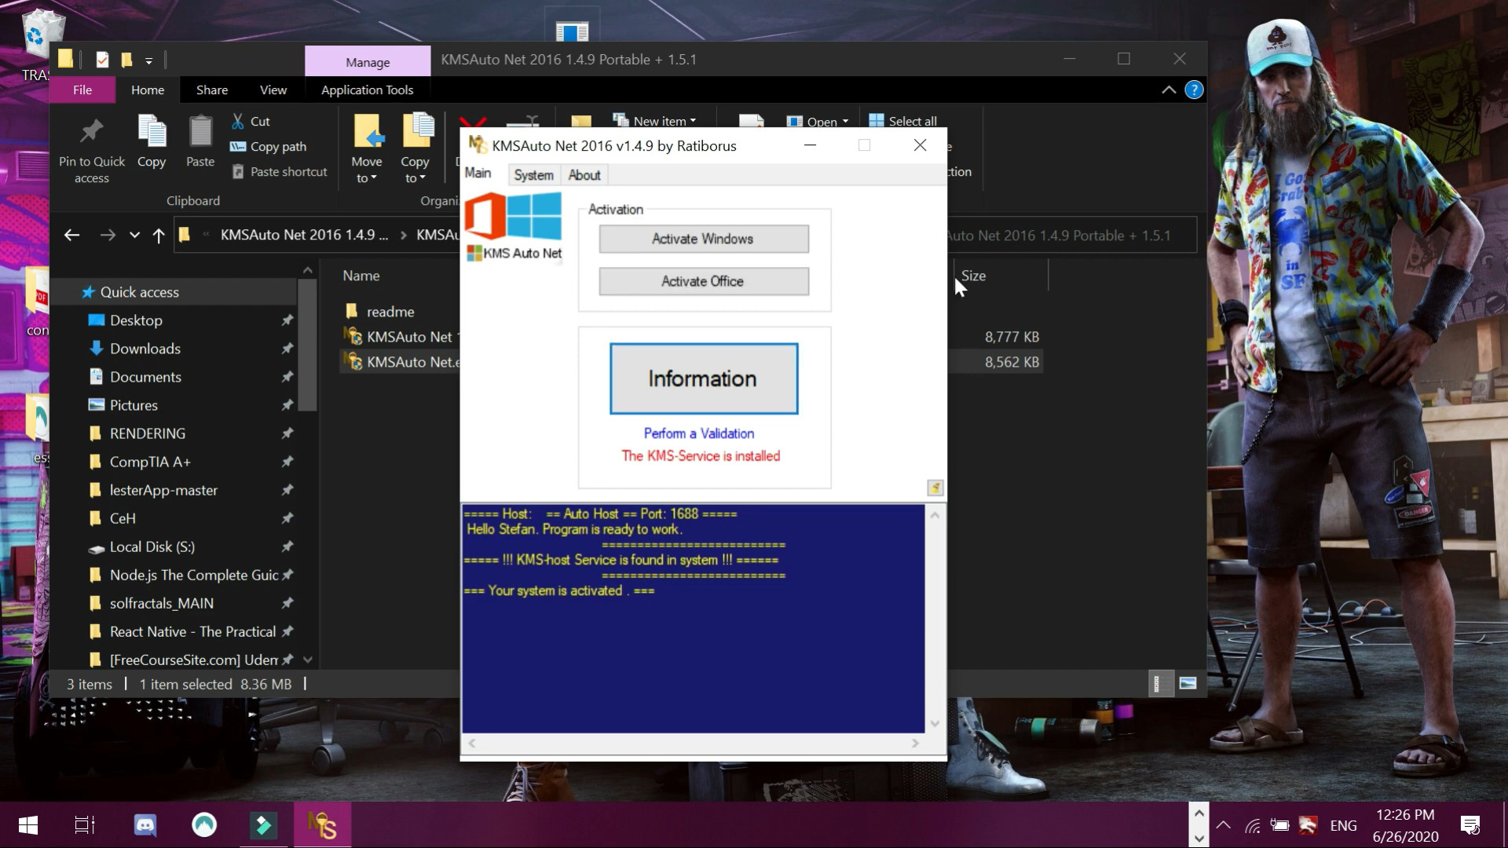
Task: Open the large Information button
Action: point(704,378)
